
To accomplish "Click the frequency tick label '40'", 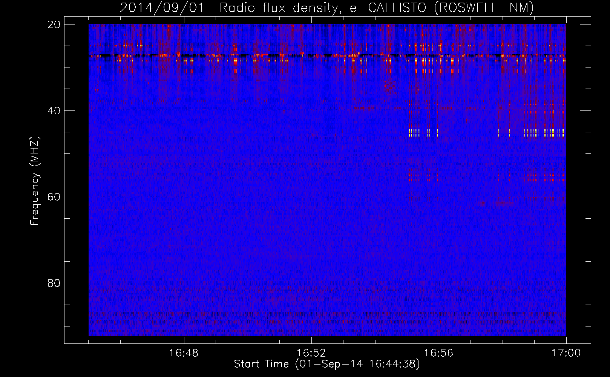I will pyautogui.click(x=54, y=111).
